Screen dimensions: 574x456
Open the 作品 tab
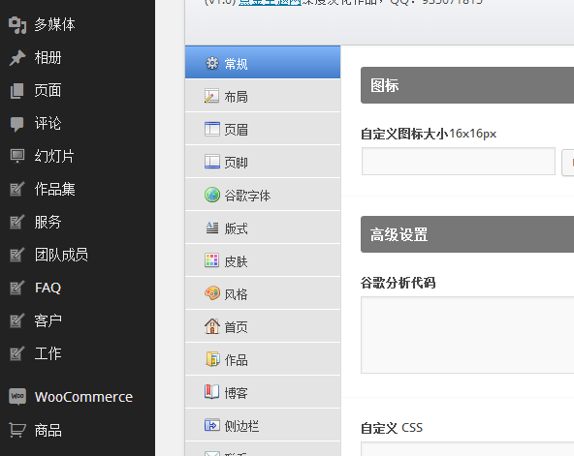tap(263, 359)
